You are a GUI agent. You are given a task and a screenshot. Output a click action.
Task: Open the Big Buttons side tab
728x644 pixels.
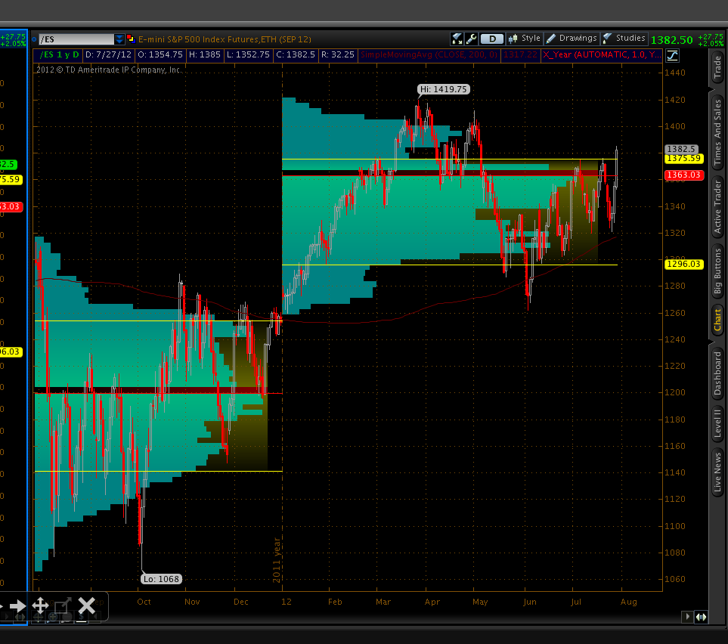tap(717, 271)
